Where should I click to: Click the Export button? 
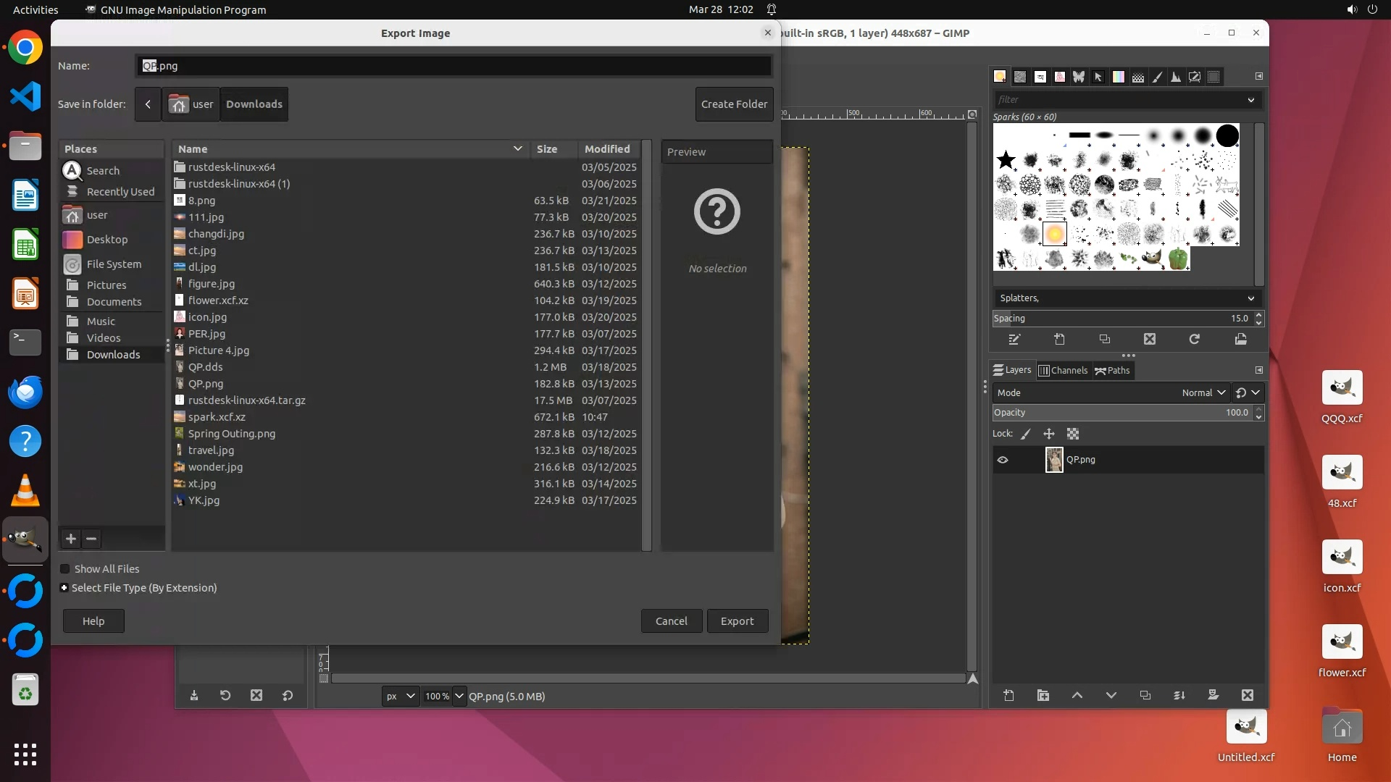point(737,621)
